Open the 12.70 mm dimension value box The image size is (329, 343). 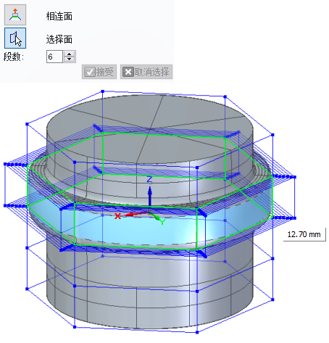pos(304,234)
